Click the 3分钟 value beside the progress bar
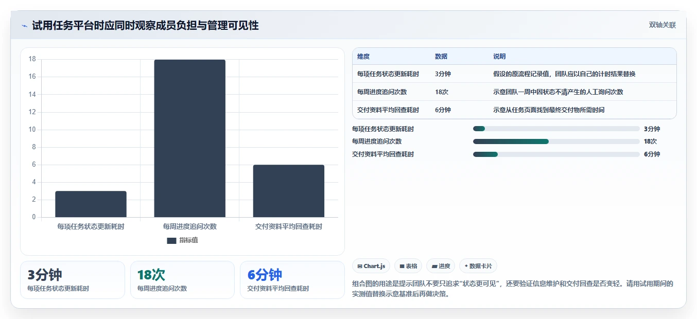This screenshot has height=319, width=697. tap(652, 129)
